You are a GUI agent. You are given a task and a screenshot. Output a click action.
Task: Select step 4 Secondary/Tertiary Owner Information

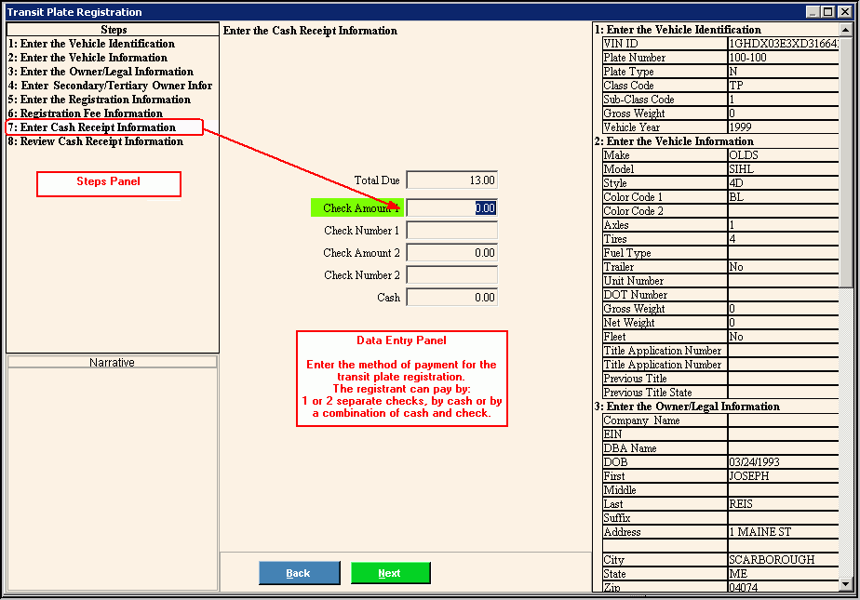(x=110, y=86)
